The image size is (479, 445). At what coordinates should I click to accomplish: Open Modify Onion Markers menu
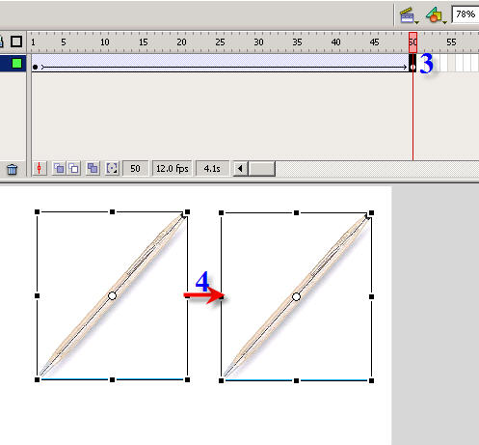point(112,168)
